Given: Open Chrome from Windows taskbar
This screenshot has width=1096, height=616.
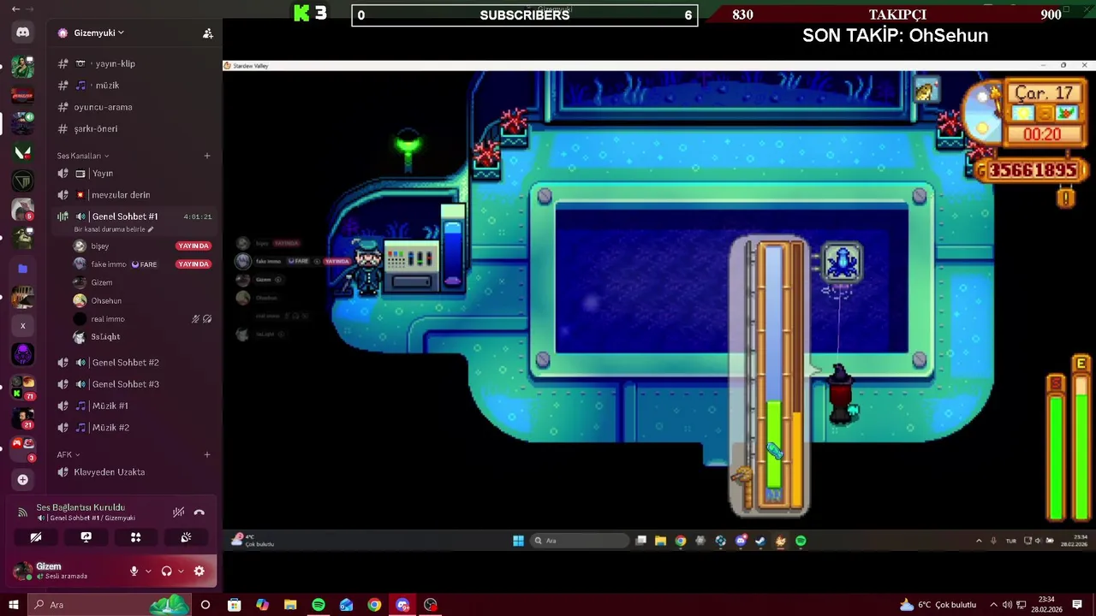Looking at the screenshot, I should 374,605.
